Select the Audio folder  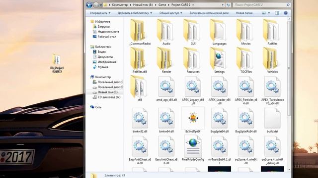tap(166, 32)
